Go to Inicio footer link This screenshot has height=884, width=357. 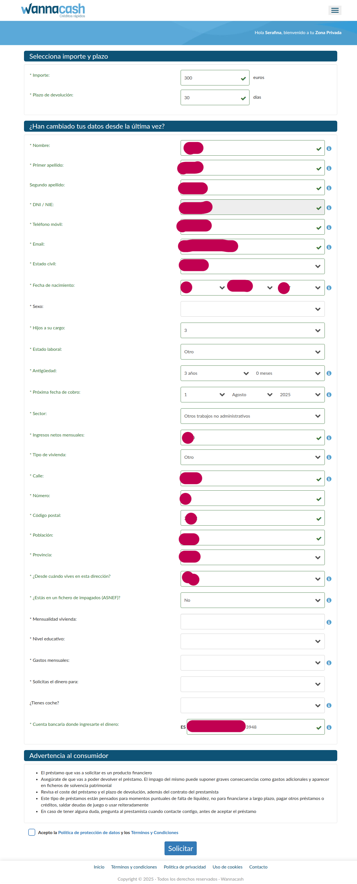(x=99, y=867)
